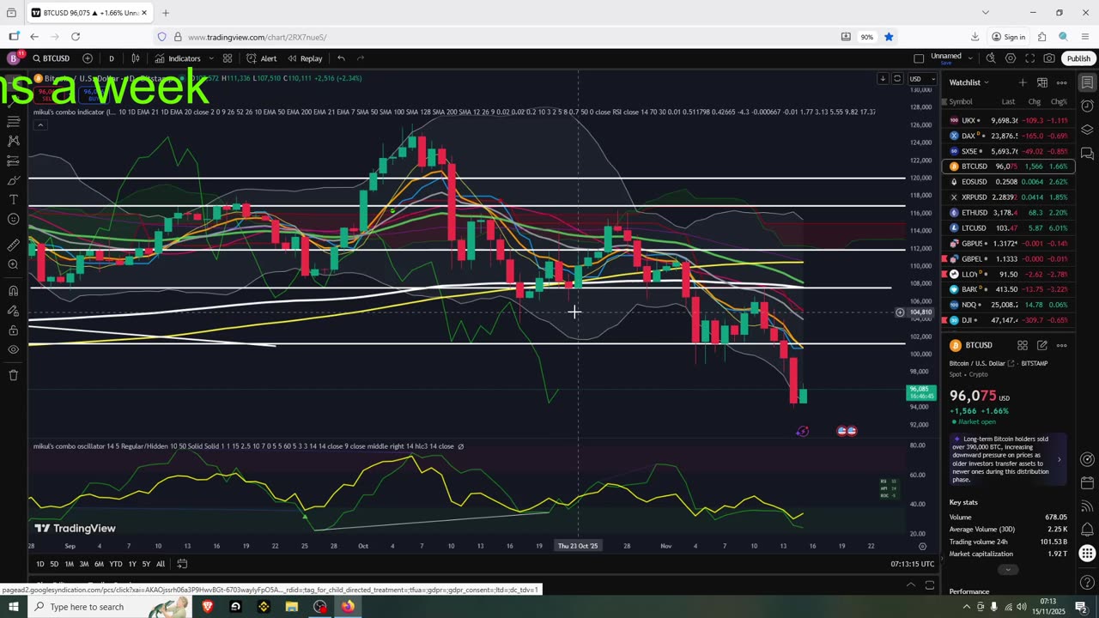The image size is (1099, 618).
Task: Open the Watchlist name dropdown
Action: [969, 82]
